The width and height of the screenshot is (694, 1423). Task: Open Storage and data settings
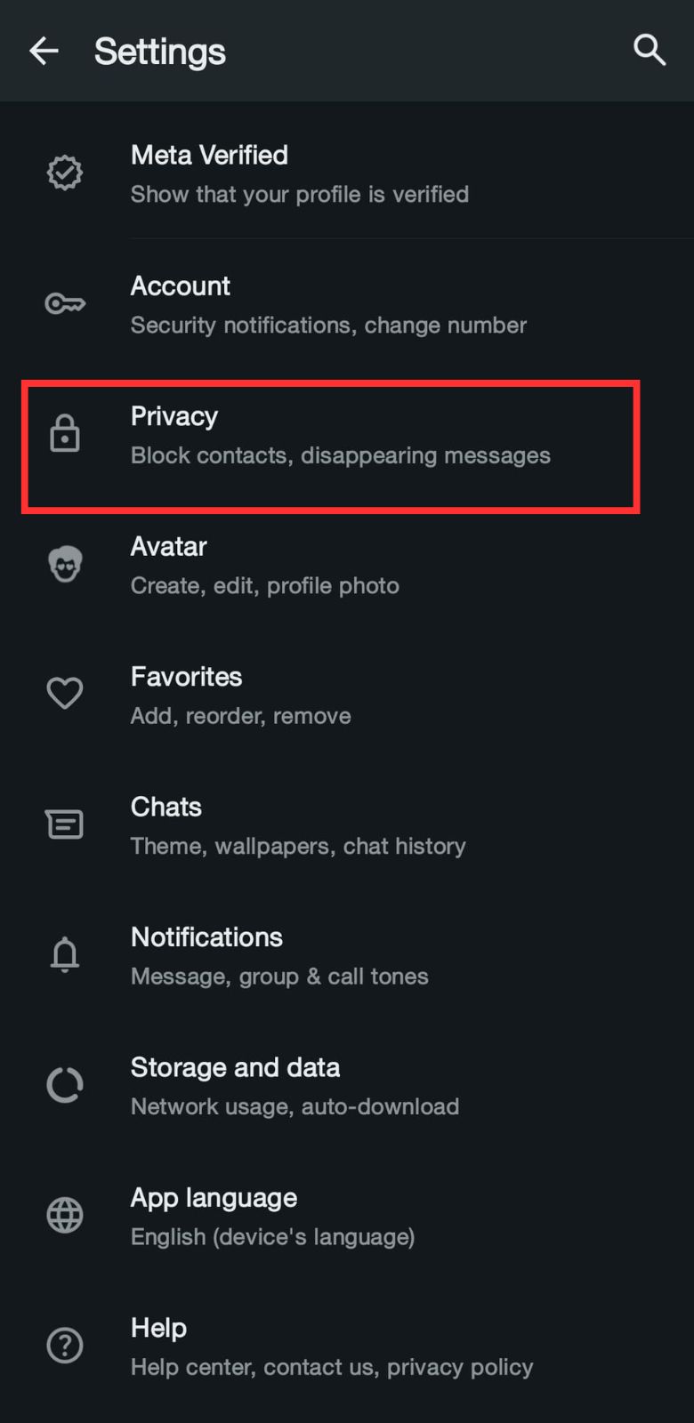point(347,1086)
